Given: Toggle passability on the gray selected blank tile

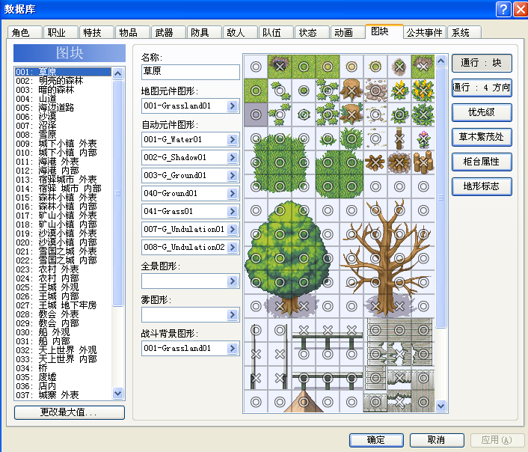Looking at the screenshot, I should (256, 114).
